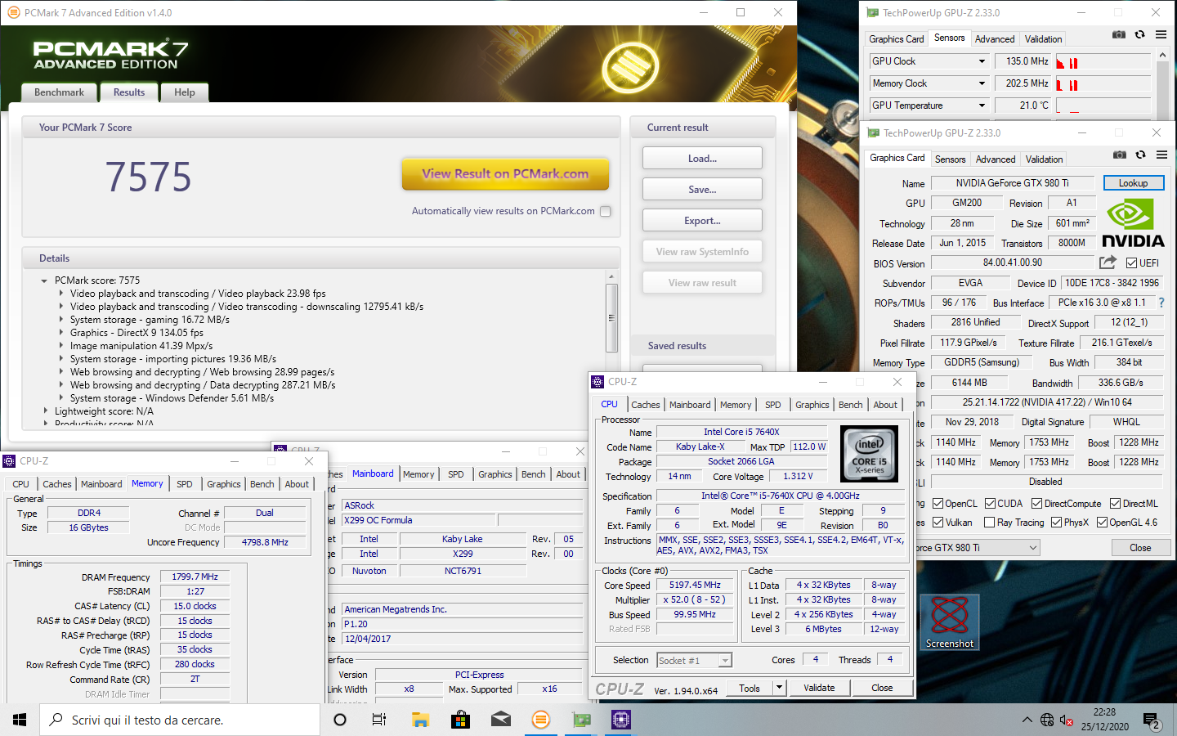Open the hamburger menu in the GPU-Z Sensors window

pos(1161,34)
